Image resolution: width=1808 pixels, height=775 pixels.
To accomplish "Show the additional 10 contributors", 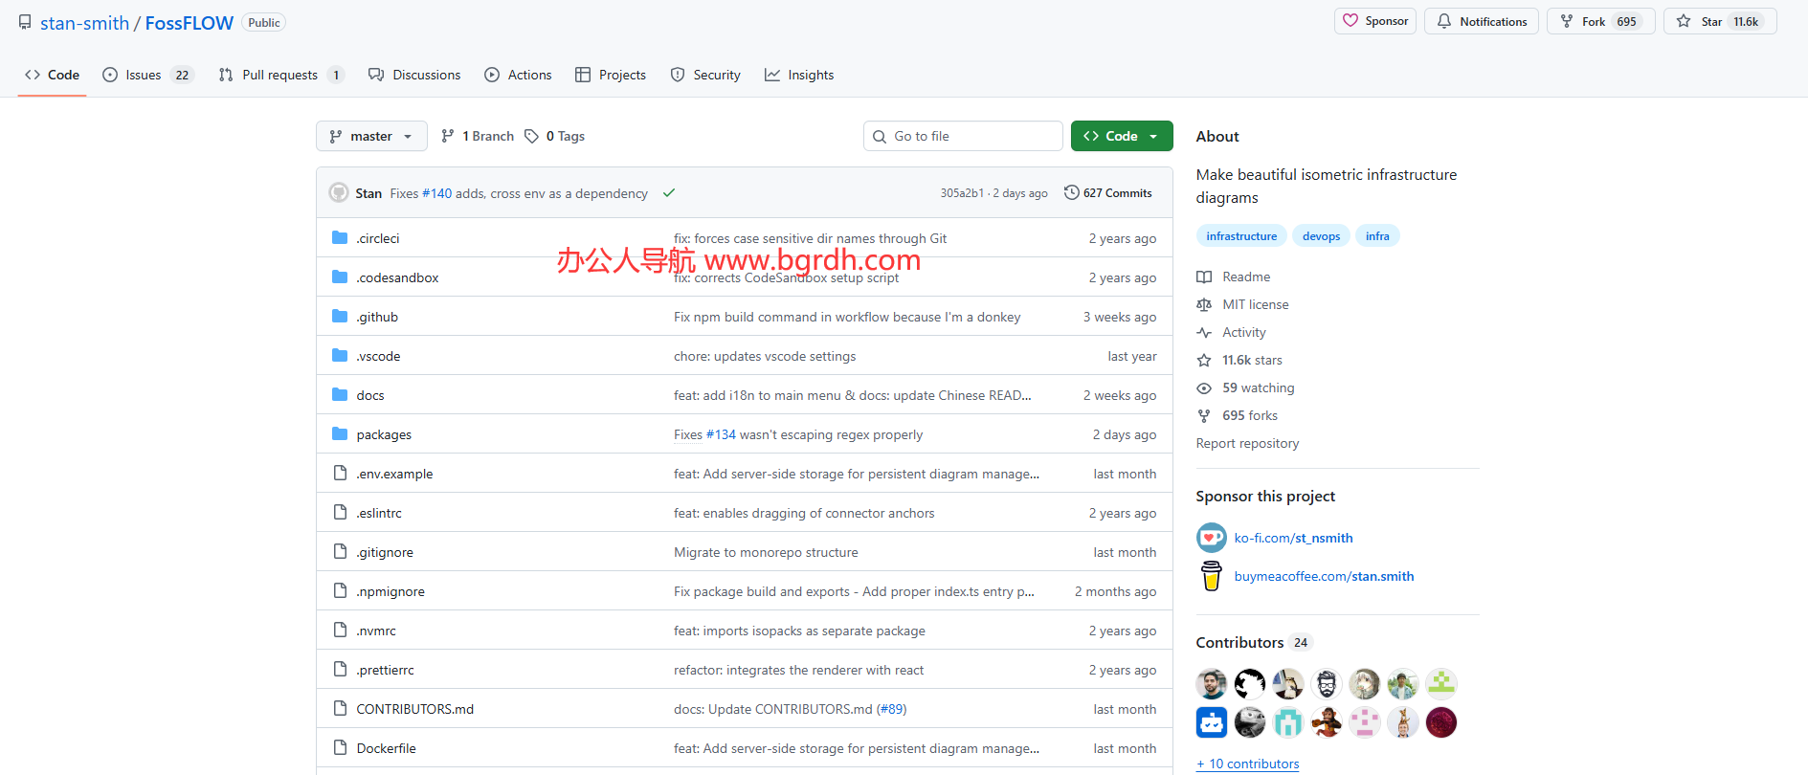I will click(1247, 764).
